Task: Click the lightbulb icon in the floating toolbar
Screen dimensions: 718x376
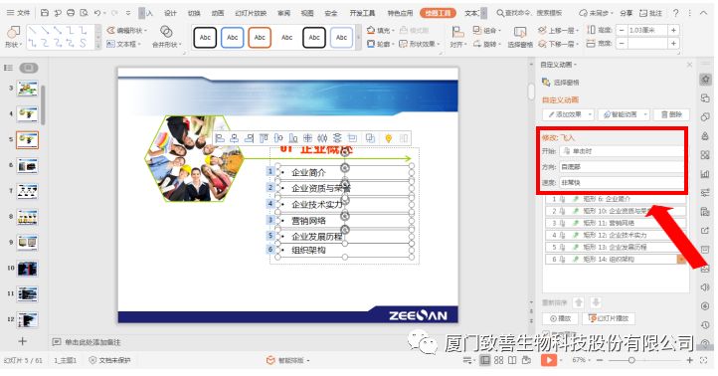Action: (x=388, y=138)
